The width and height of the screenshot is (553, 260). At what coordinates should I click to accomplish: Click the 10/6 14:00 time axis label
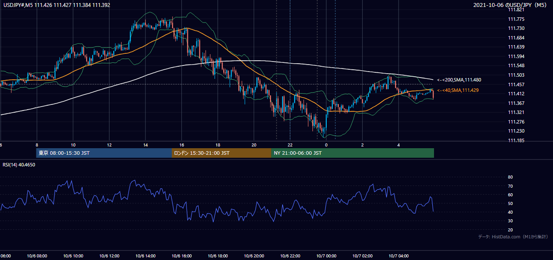[145, 256]
